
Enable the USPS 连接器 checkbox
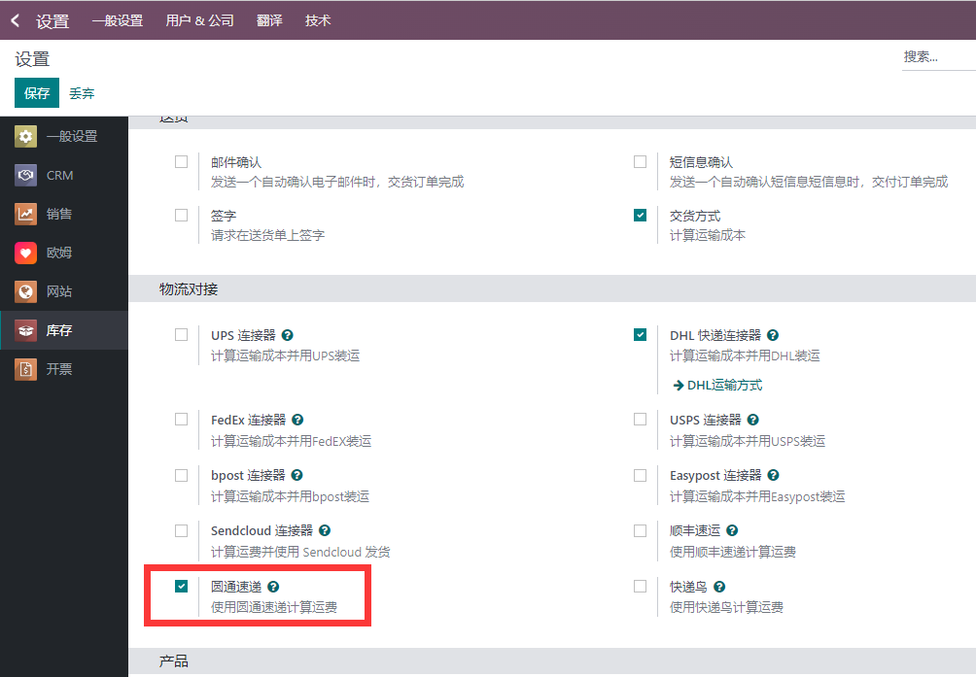click(640, 419)
